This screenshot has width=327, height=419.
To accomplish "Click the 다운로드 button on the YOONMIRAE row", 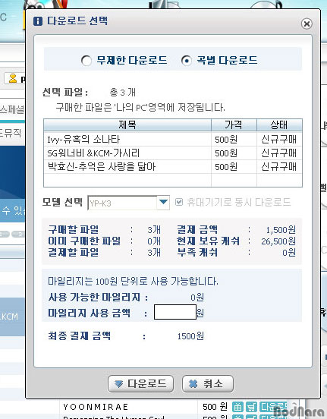I will click(x=273, y=407).
